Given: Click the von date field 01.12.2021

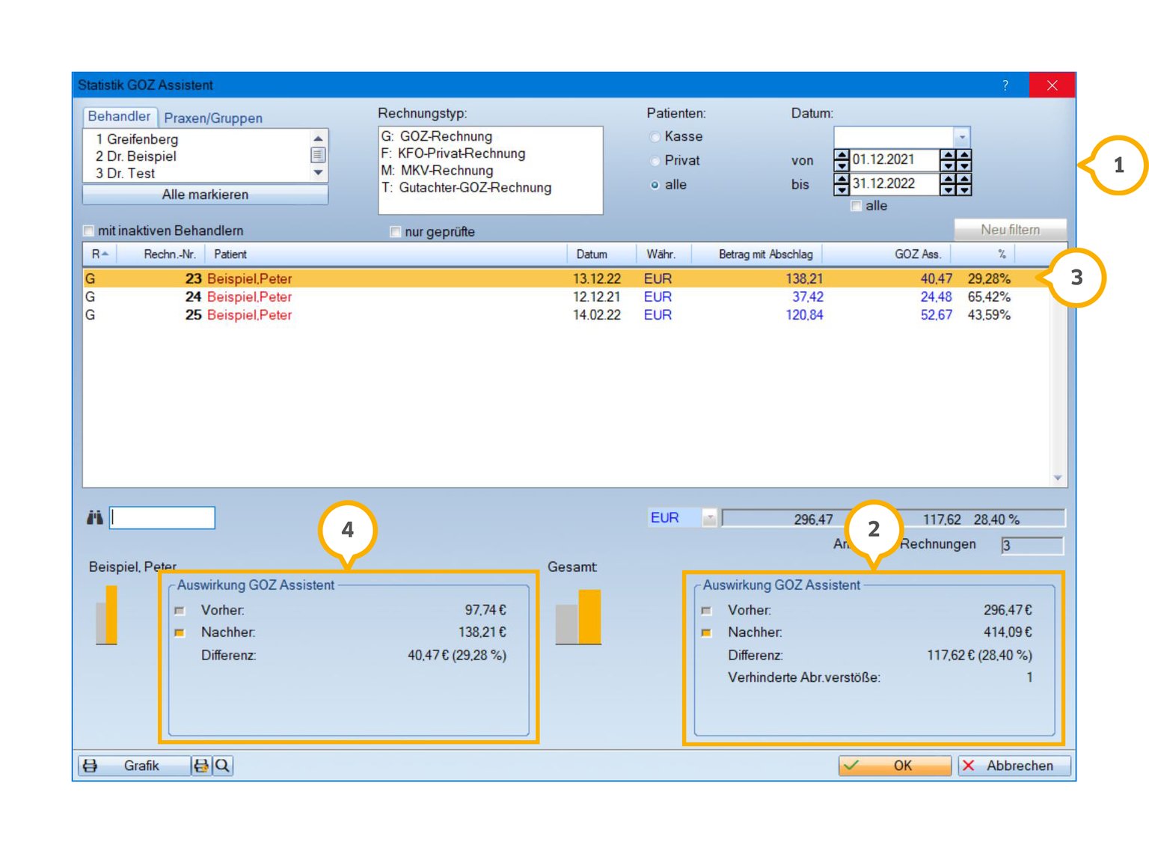Looking at the screenshot, I should (x=894, y=160).
